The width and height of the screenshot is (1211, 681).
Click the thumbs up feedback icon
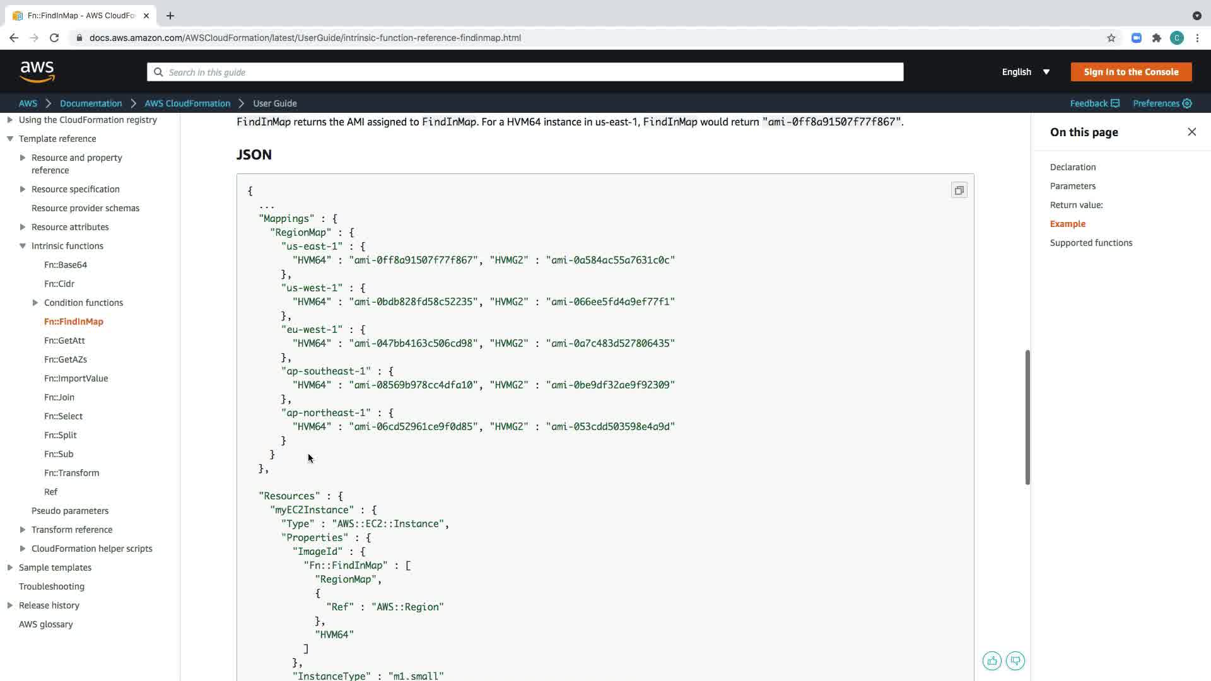[x=992, y=661]
